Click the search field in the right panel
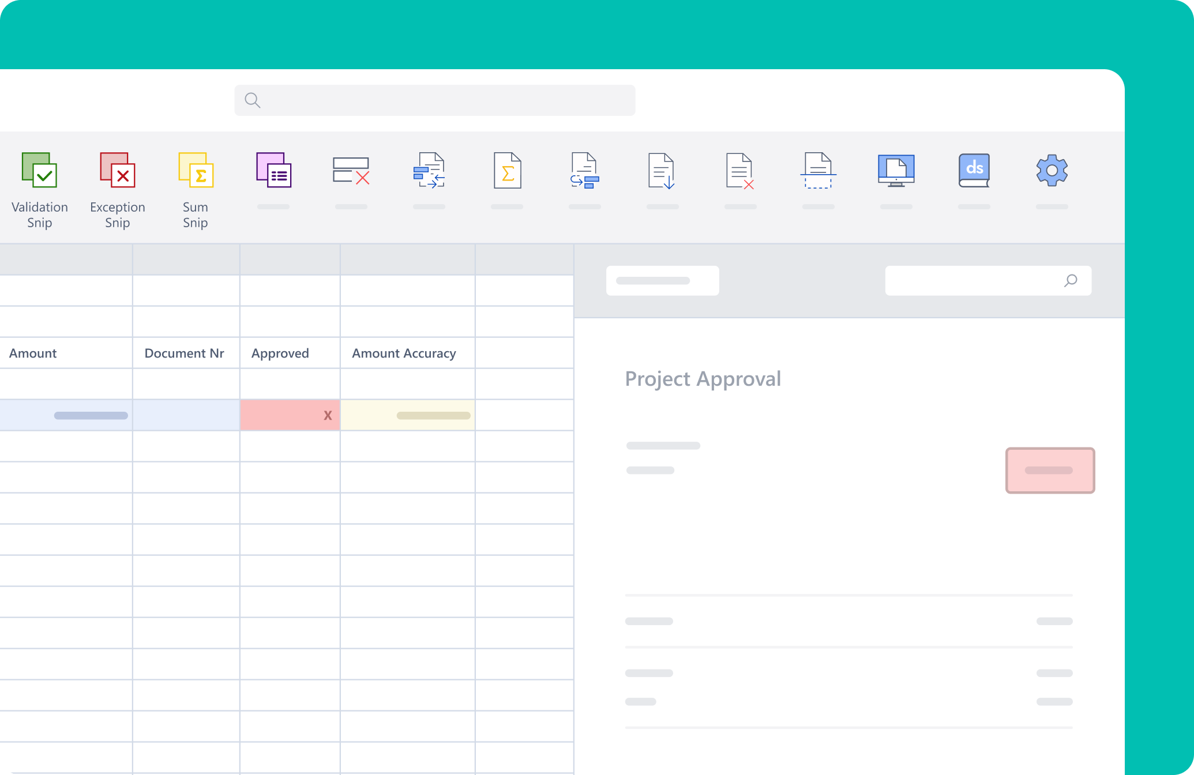The width and height of the screenshot is (1194, 775). [x=988, y=281]
